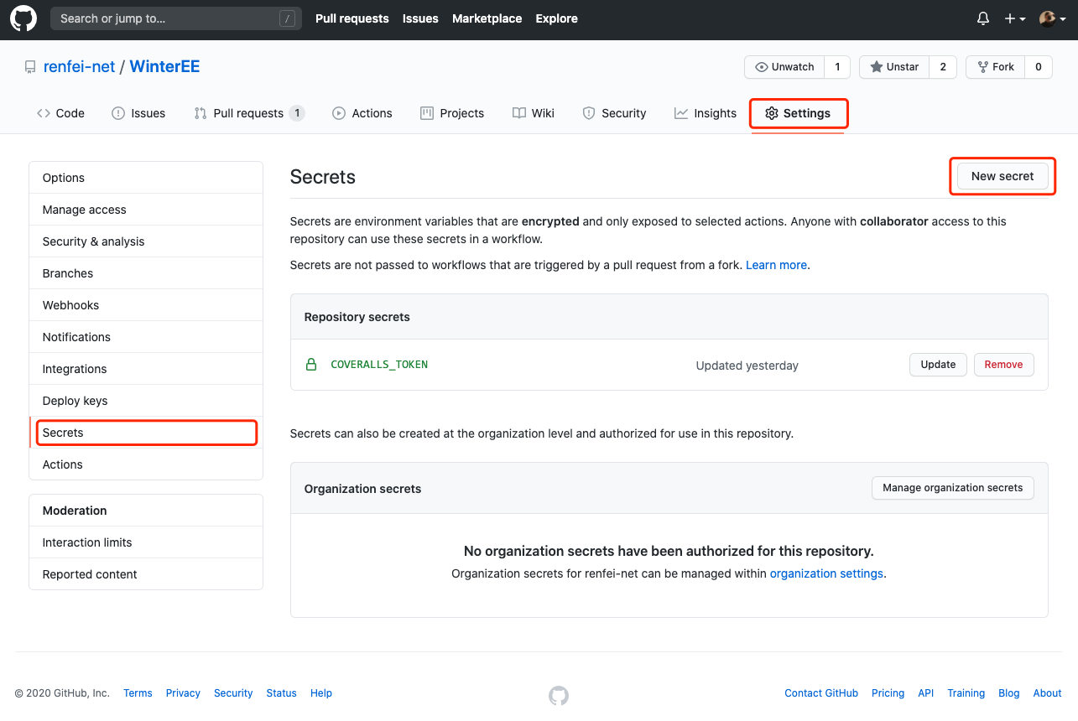Switch to the repository Pull requests tab
1078x721 pixels.
(x=248, y=113)
